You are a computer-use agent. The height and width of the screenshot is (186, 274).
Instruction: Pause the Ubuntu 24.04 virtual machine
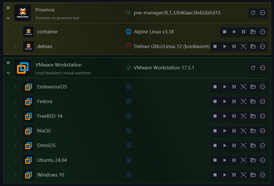[234, 160]
